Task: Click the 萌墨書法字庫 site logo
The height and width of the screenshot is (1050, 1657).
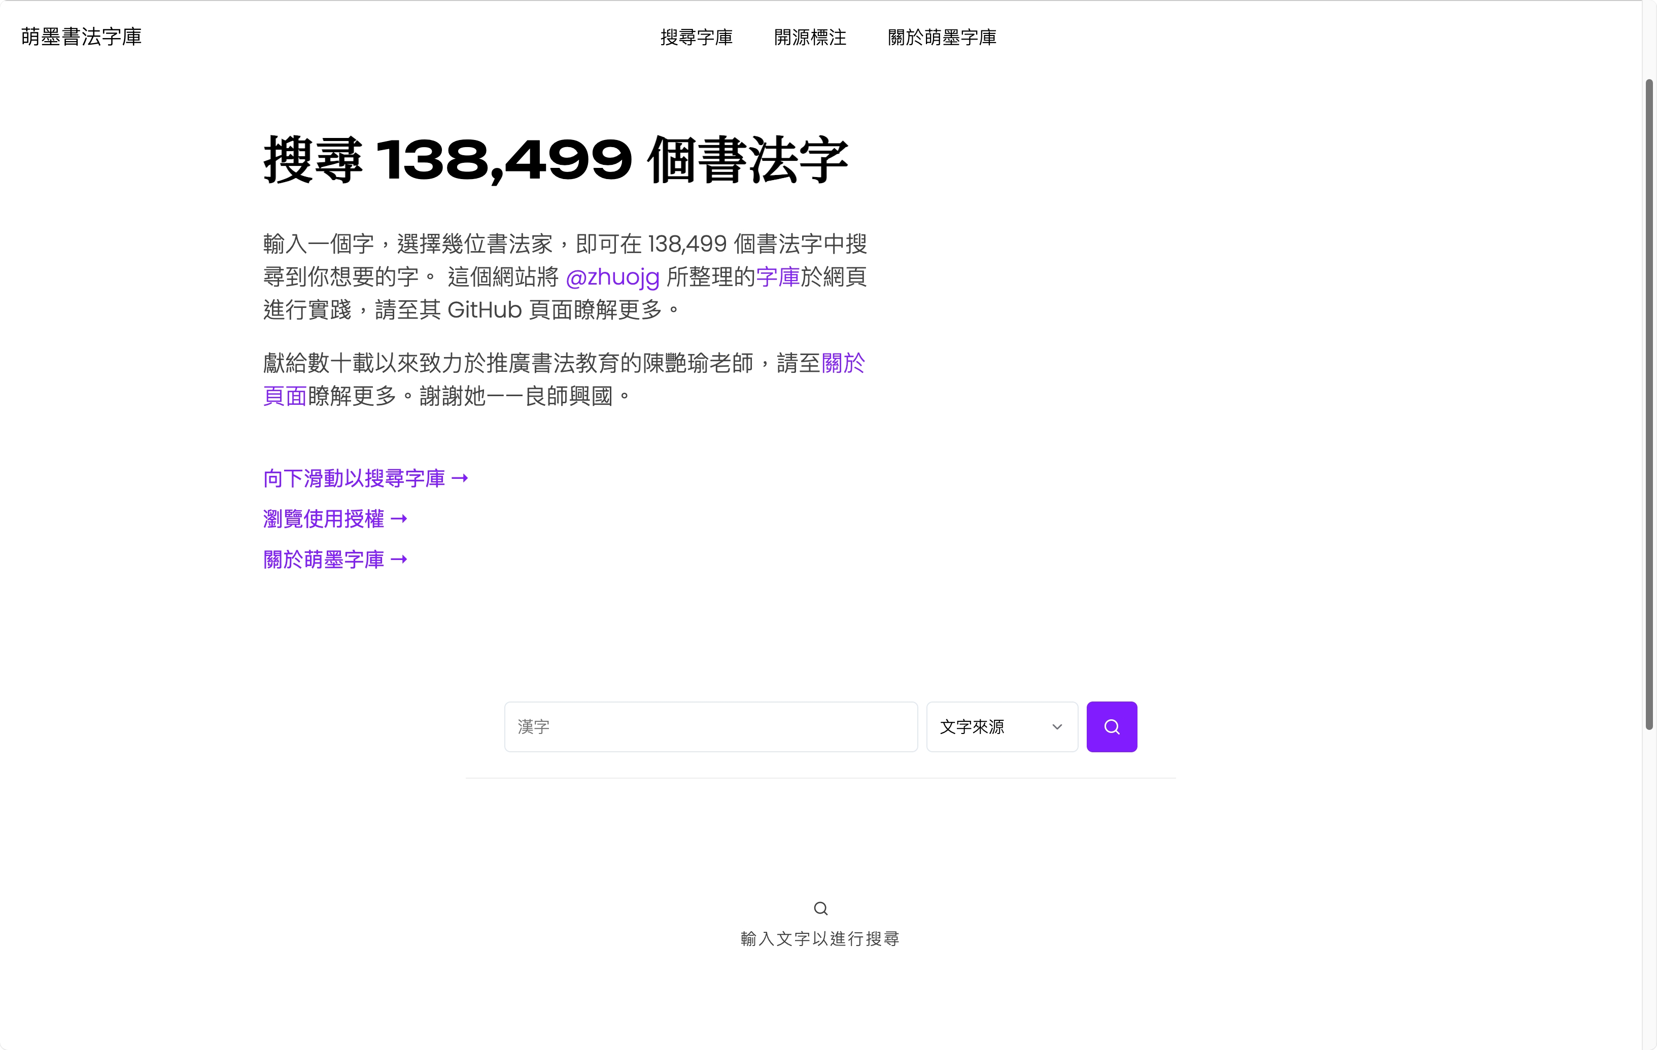Action: (x=81, y=37)
